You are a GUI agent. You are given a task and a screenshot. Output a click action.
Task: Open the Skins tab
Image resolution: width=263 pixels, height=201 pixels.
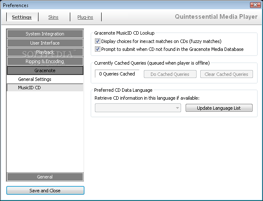pyautogui.click(x=54, y=17)
